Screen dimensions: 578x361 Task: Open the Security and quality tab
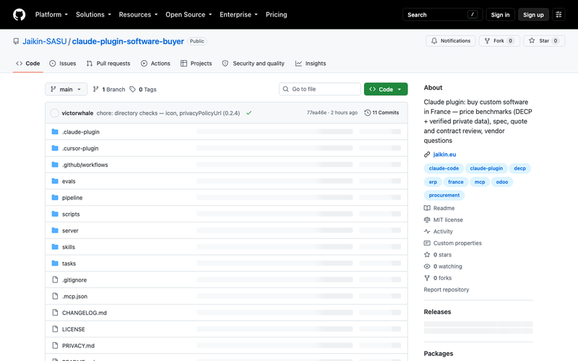[254, 64]
